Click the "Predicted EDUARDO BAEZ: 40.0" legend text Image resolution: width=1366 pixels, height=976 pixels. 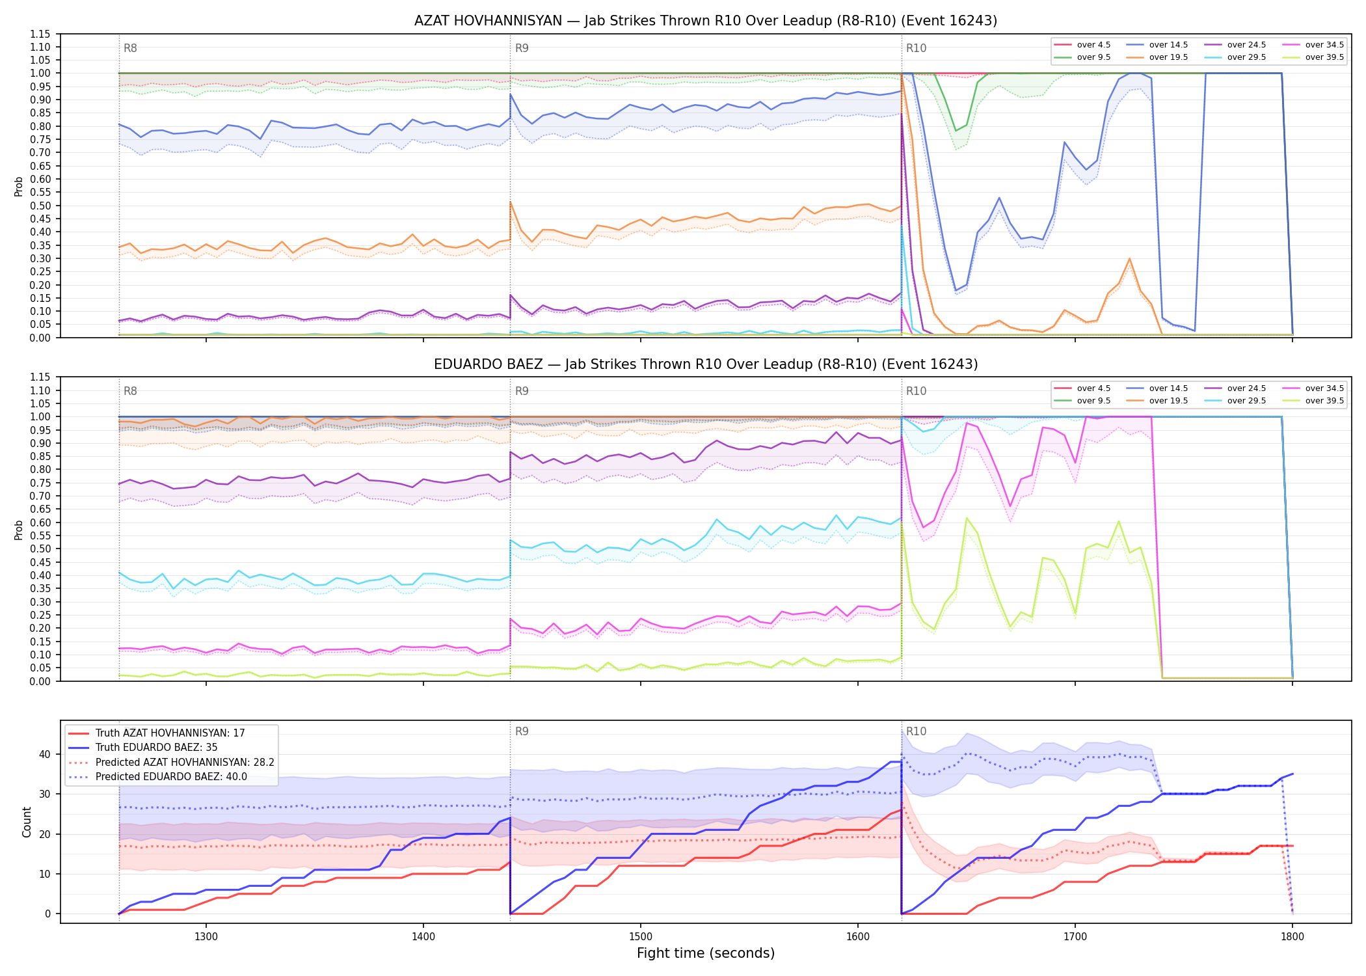pyautogui.click(x=171, y=777)
